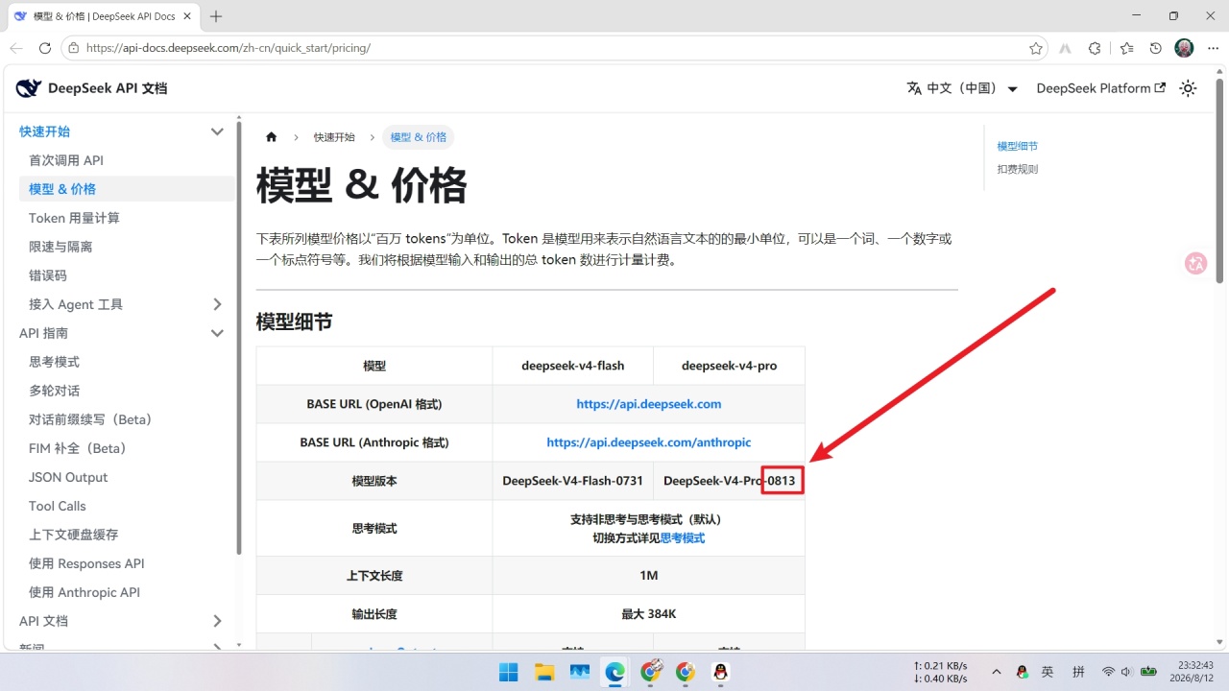Open 首次调用 API in the sidebar
Image resolution: width=1229 pixels, height=691 pixels.
[x=66, y=160]
